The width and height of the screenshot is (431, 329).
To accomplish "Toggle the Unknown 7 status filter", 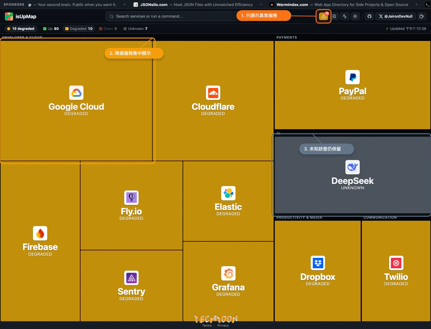I will pyautogui.click(x=135, y=29).
